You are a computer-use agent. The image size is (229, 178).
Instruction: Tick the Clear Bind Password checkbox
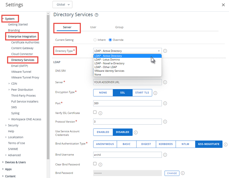click(95, 163)
